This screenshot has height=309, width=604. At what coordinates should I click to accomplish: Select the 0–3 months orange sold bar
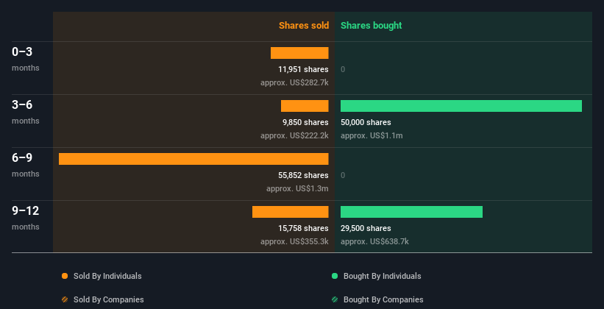pyautogui.click(x=299, y=53)
